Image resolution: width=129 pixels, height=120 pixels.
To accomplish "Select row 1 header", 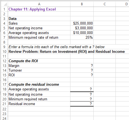I will [4, 9].
